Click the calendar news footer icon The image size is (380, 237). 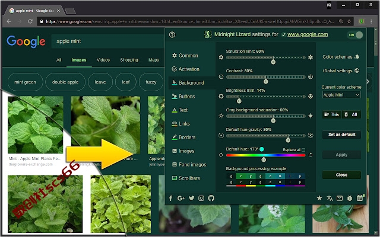pos(360,198)
